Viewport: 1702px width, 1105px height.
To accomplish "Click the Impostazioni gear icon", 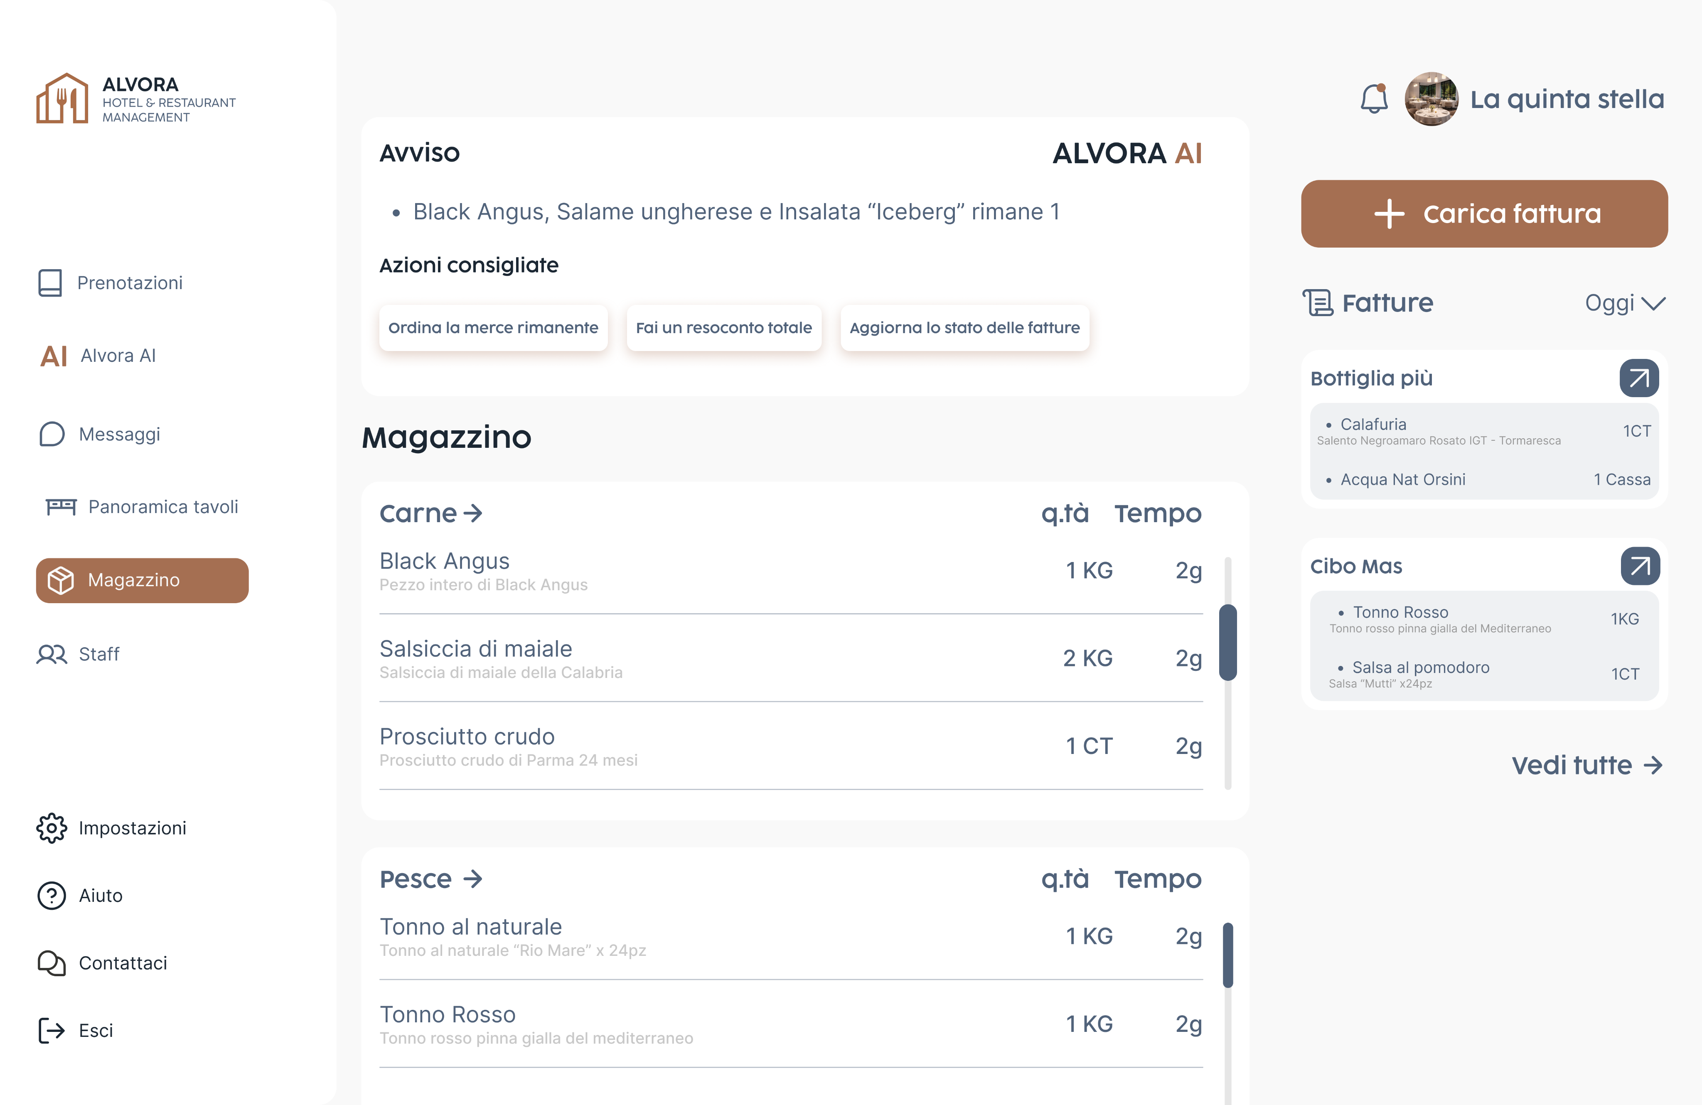I will click(52, 828).
